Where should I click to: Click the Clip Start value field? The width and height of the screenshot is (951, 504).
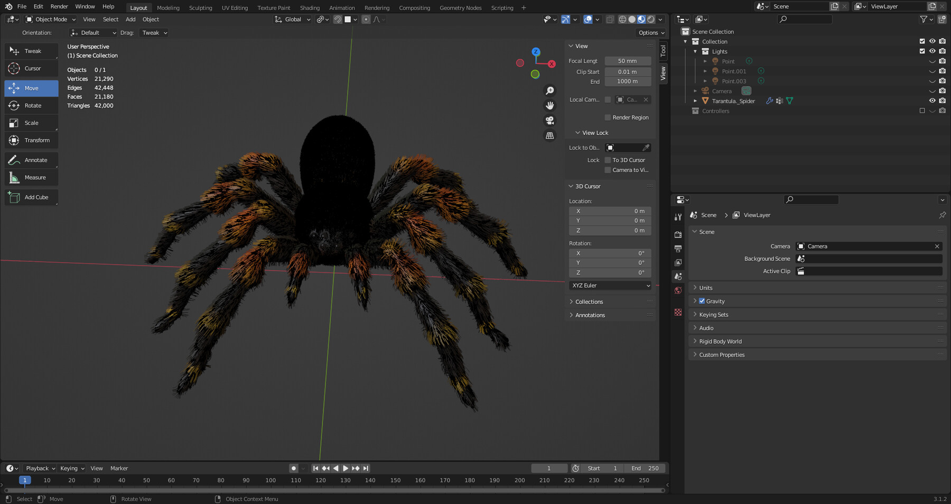click(x=628, y=71)
